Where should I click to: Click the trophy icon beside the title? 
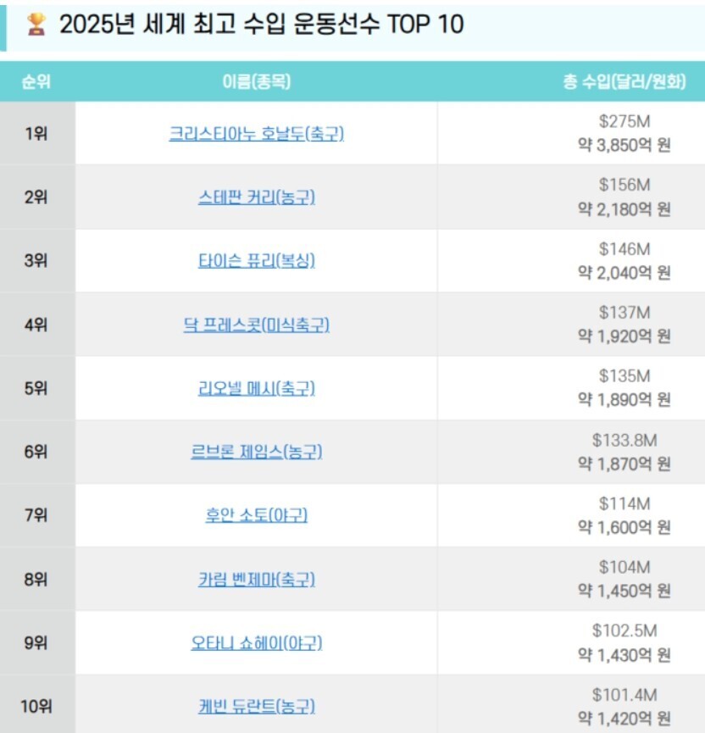(x=36, y=25)
